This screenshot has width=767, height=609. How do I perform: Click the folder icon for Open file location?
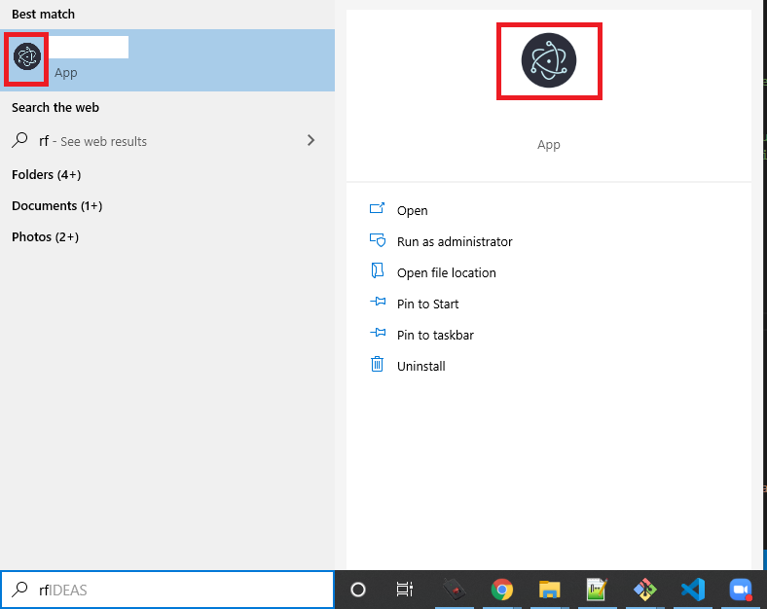click(x=377, y=270)
